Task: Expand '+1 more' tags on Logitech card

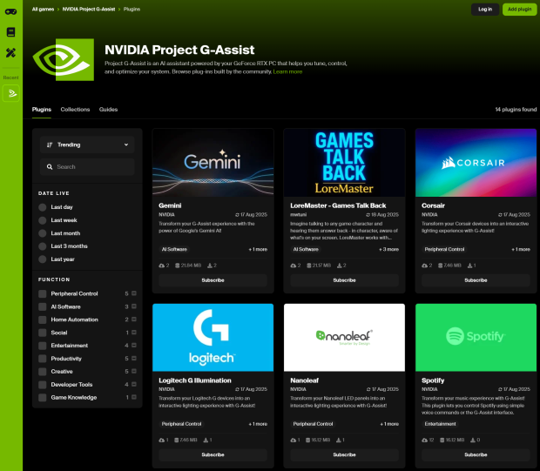Action: 258,424
